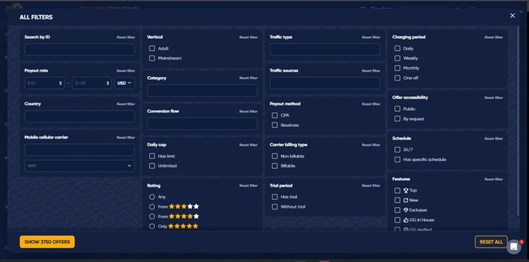Reset the Traffic type filter
The height and width of the screenshot is (262, 529).
371,37
